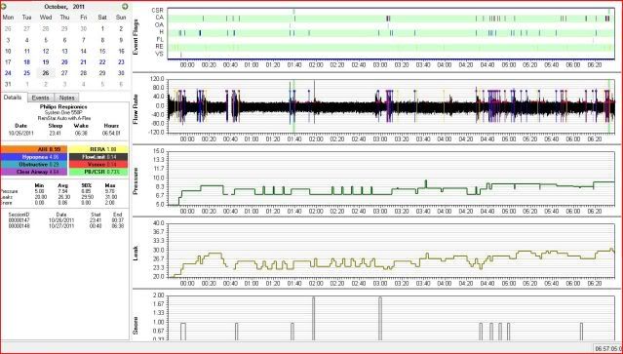
Task: Open the Notes tab
Action: pyautogui.click(x=66, y=98)
